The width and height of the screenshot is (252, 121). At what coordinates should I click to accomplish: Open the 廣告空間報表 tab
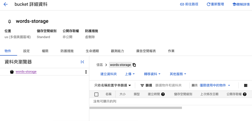pos(146,51)
